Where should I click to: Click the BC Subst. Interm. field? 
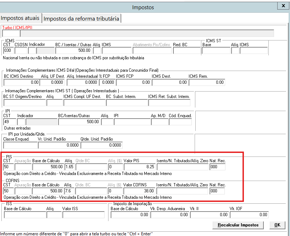coord(127,103)
